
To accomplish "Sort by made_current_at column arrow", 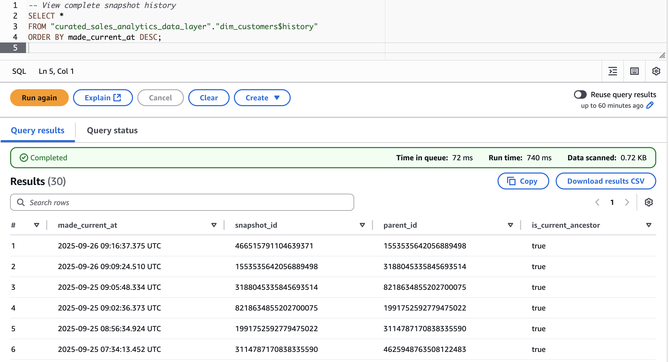I will (x=214, y=225).
